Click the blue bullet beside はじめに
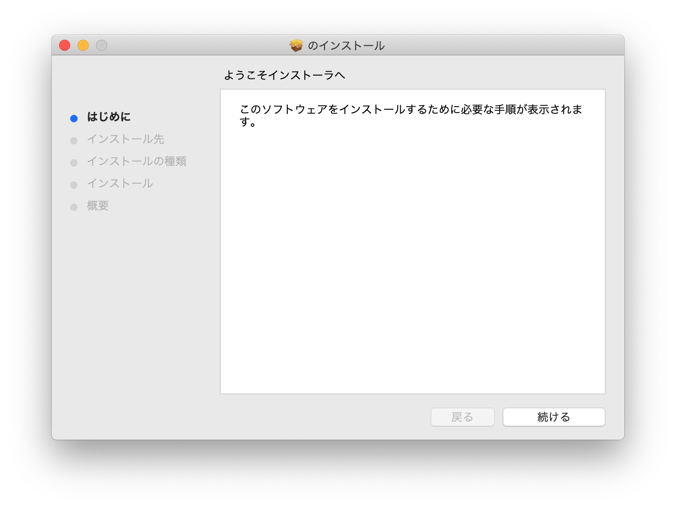The width and height of the screenshot is (676, 508). (74, 118)
